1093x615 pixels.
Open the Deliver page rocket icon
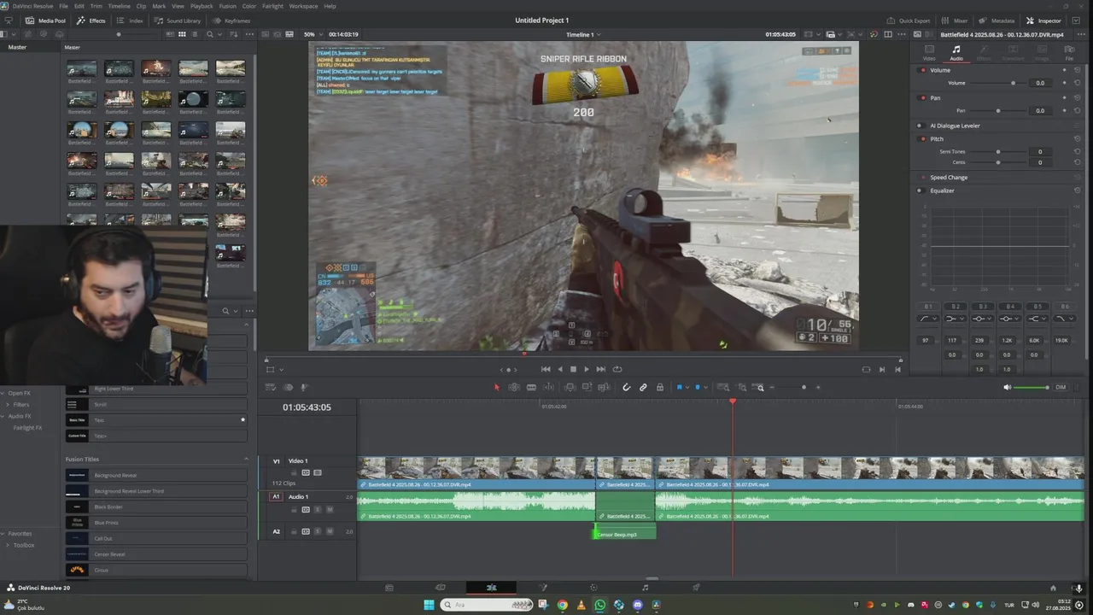696,588
